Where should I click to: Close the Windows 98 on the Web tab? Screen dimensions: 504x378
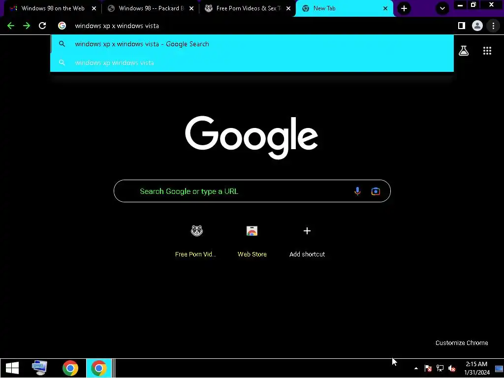pos(94,9)
